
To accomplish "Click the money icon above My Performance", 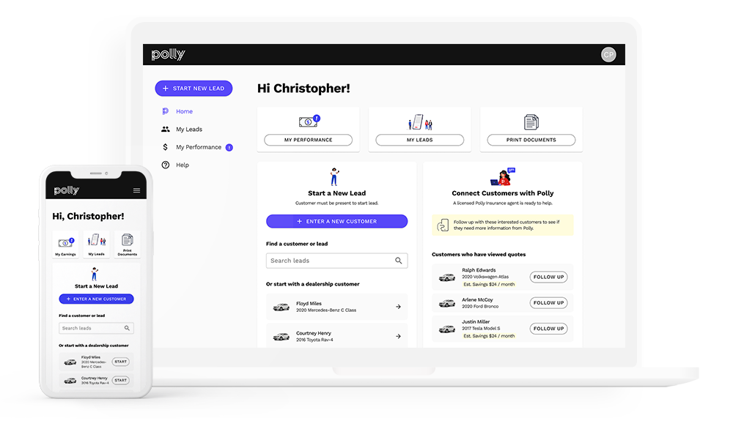I will (309, 122).
